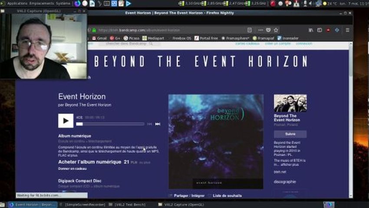Open the Mediapart bookmark

pos(153,38)
